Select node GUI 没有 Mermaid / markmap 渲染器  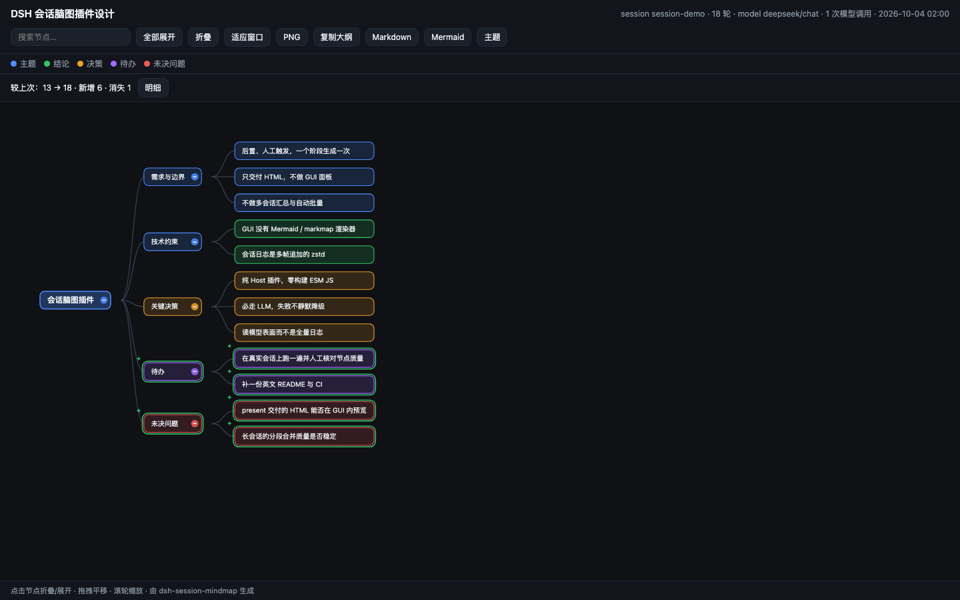click(x=304, y=229)
